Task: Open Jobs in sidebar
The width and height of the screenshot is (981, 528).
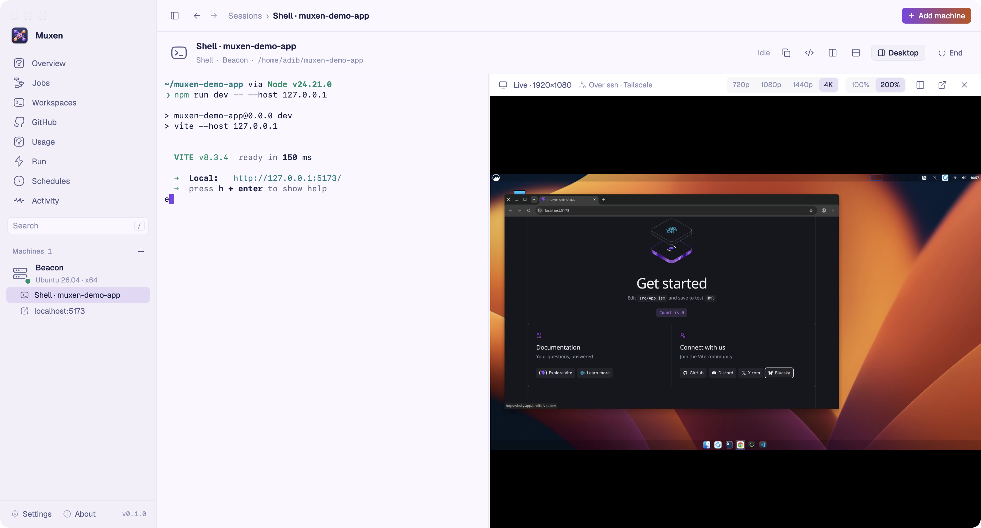Action: (x=78, y=83)
